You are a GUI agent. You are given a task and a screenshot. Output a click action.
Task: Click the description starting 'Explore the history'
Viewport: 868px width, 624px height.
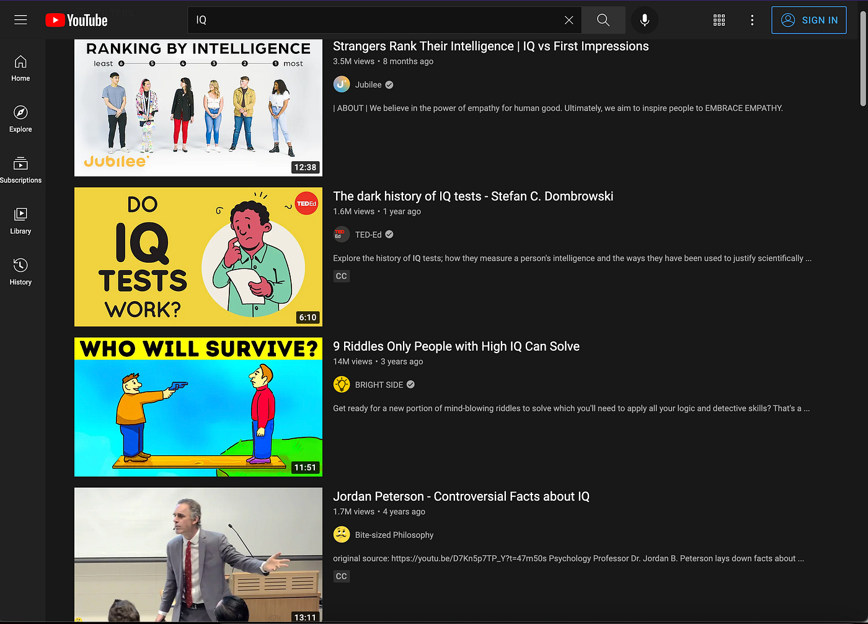point(572,258)
